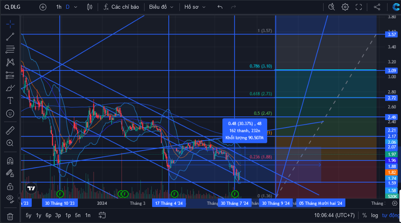Open forecasting and measurement tools
This screenshot has width=401, height=223.
(10, 75)
